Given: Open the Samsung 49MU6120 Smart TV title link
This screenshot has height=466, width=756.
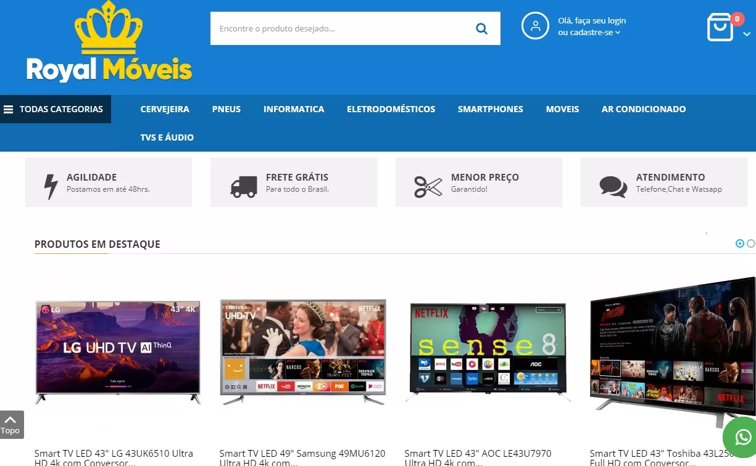Looking at the screenshot, I should click(302, 458).
